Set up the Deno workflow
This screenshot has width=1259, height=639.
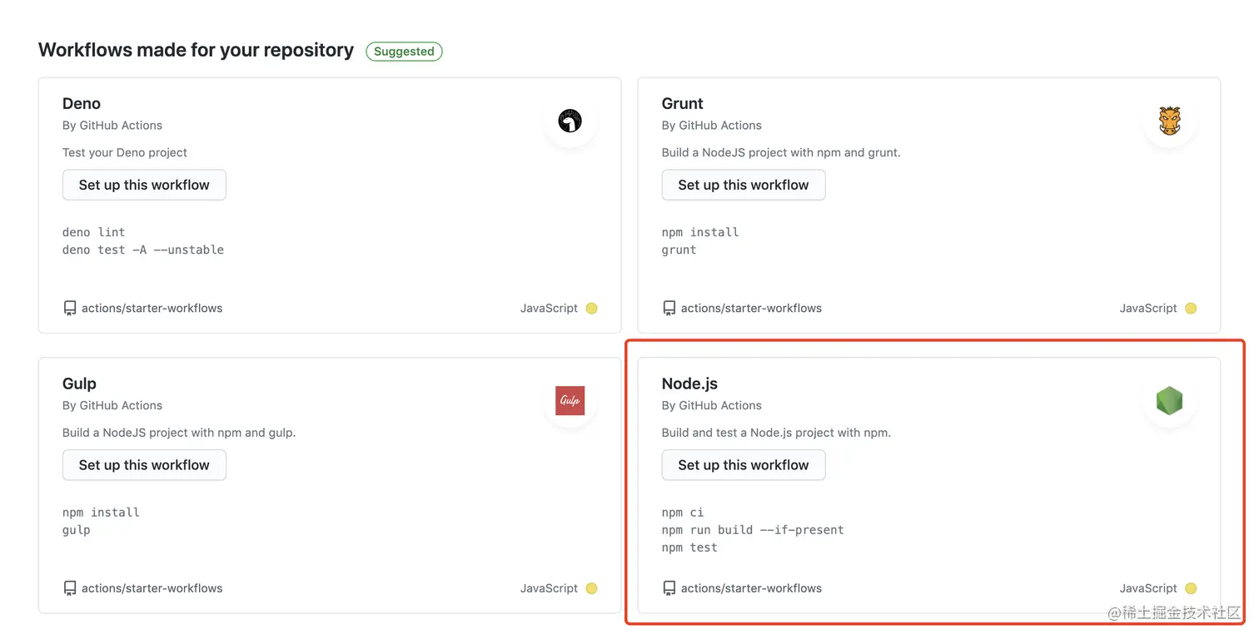(143, 185)
